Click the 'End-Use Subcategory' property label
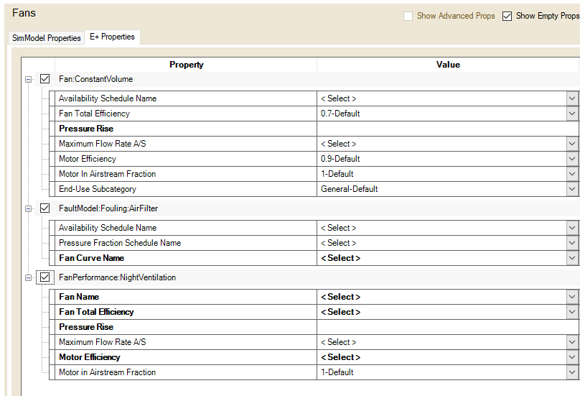Viewport: 580px width, 396px height. point(98,189)
